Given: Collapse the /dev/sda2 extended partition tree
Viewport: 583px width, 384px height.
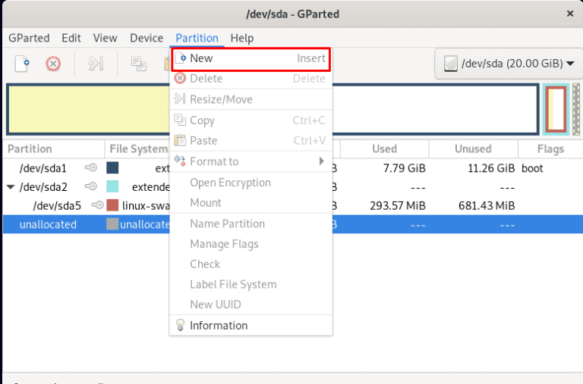Looking at the screenshot, I should click(11, 187).
